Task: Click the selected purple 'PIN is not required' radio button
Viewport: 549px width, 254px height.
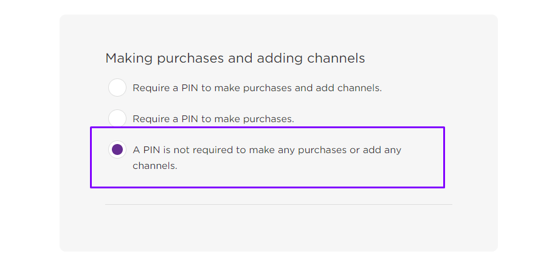Action: click(117, 149)
